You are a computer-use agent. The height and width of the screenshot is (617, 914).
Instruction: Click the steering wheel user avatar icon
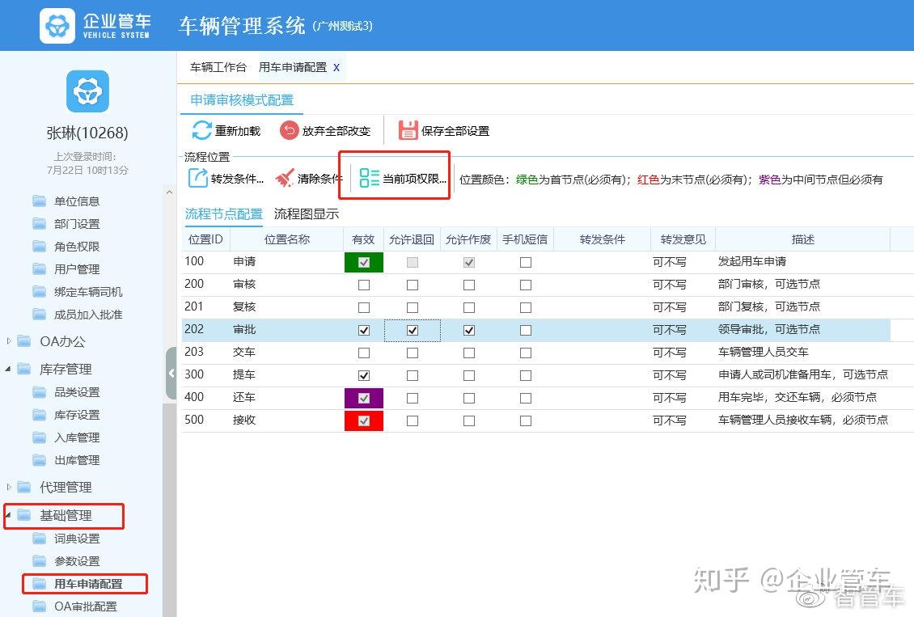tap(87, 91)
